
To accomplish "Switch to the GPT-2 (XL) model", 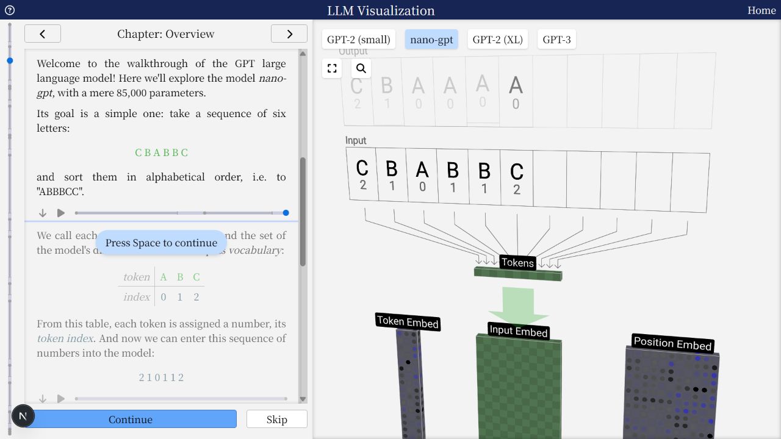I will tap(498, 40).
